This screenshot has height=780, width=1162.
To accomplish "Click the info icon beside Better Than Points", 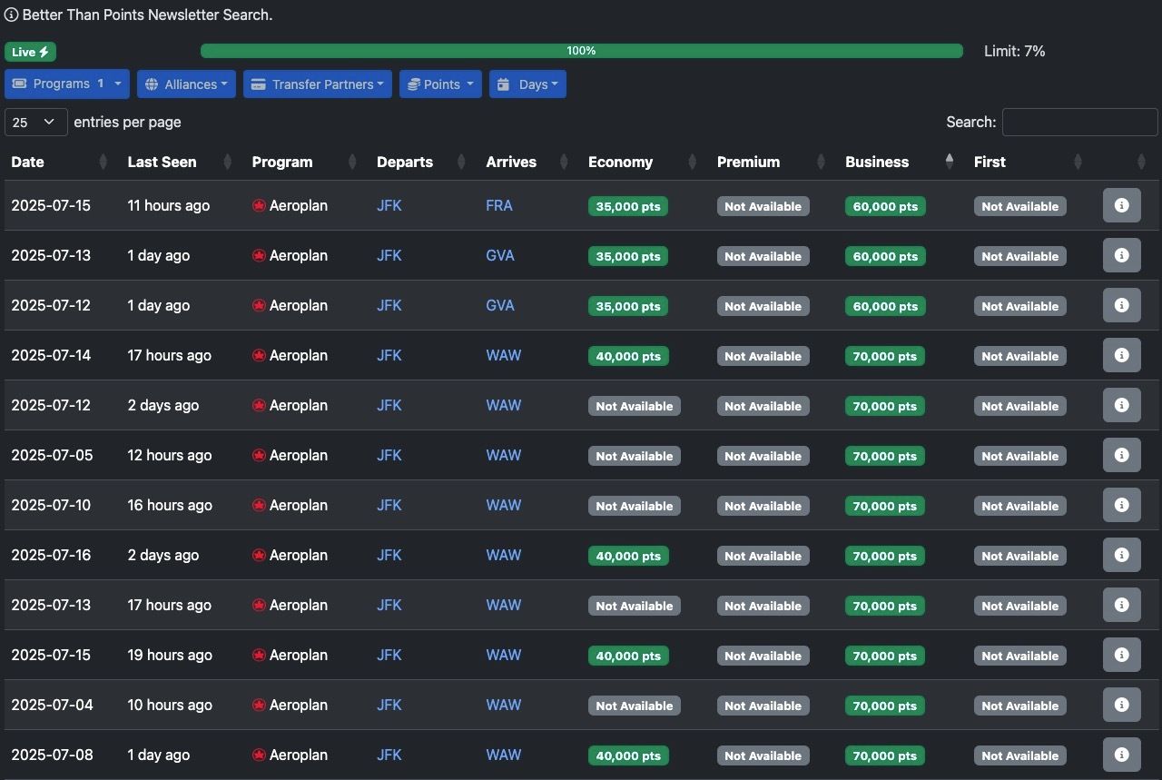I will pos(11,15).
